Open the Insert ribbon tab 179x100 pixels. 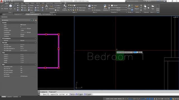pos(11,3)
